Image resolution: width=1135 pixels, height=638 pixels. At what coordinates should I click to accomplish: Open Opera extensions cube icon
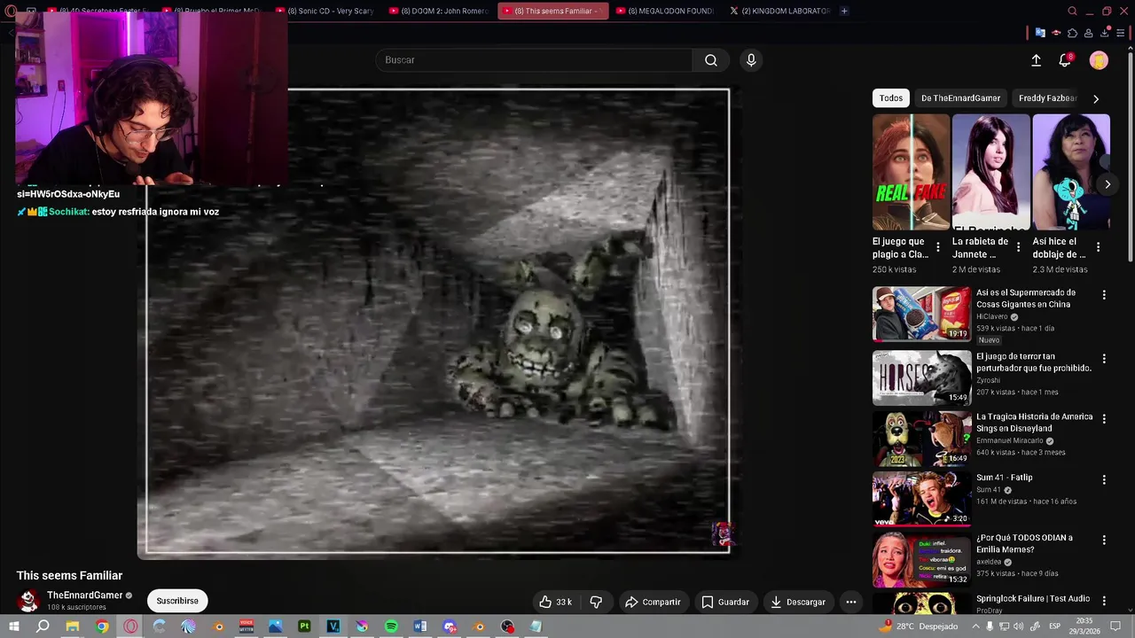click(1072, 33)
